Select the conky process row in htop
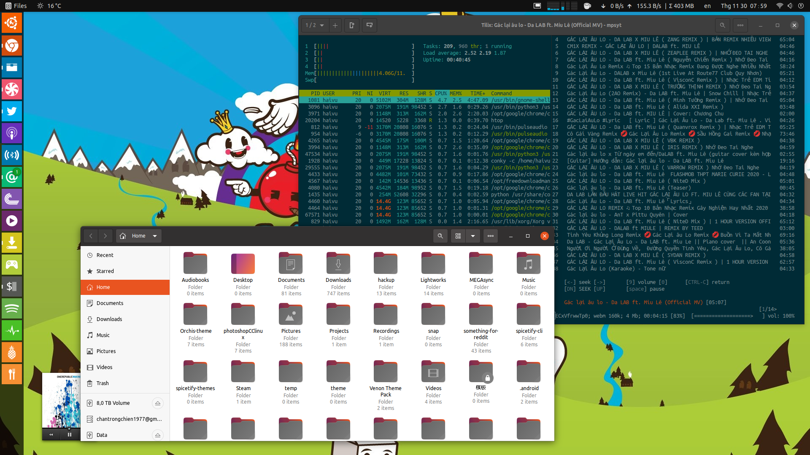 click(425, 161)
